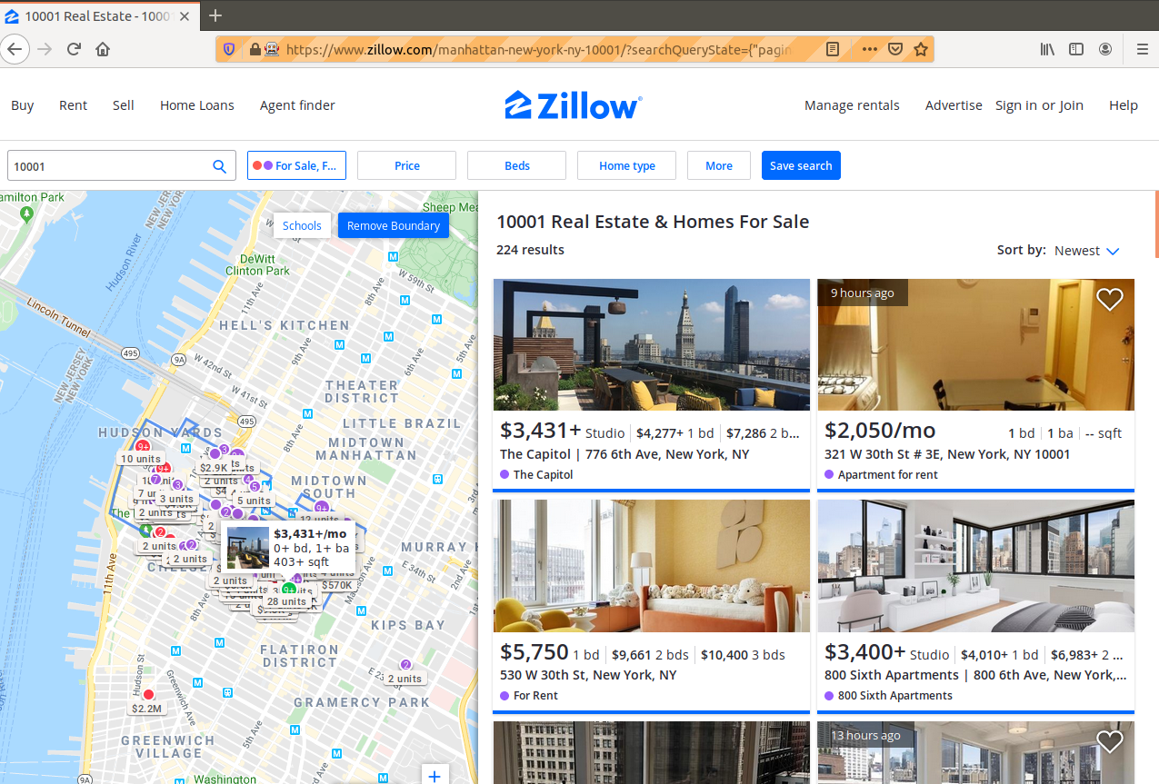Click Remove Boundary on map
The width and height of the screenshot is (1159, 784).
click(x=394, y=225)
